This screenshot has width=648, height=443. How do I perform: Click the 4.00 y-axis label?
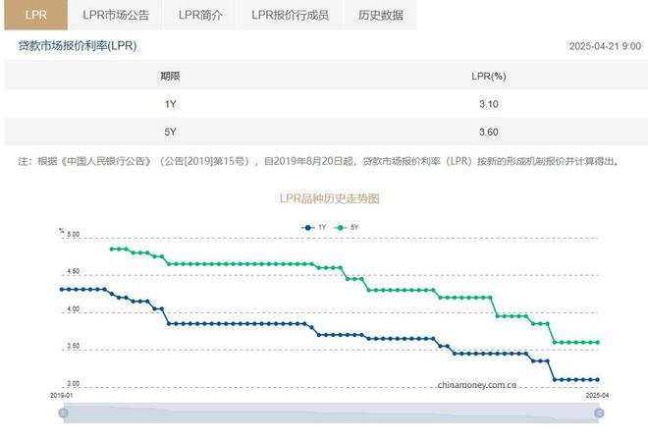tap(73, 309)
